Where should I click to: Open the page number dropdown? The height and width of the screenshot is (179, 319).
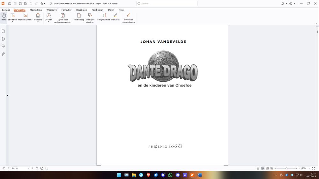[29, 168]
